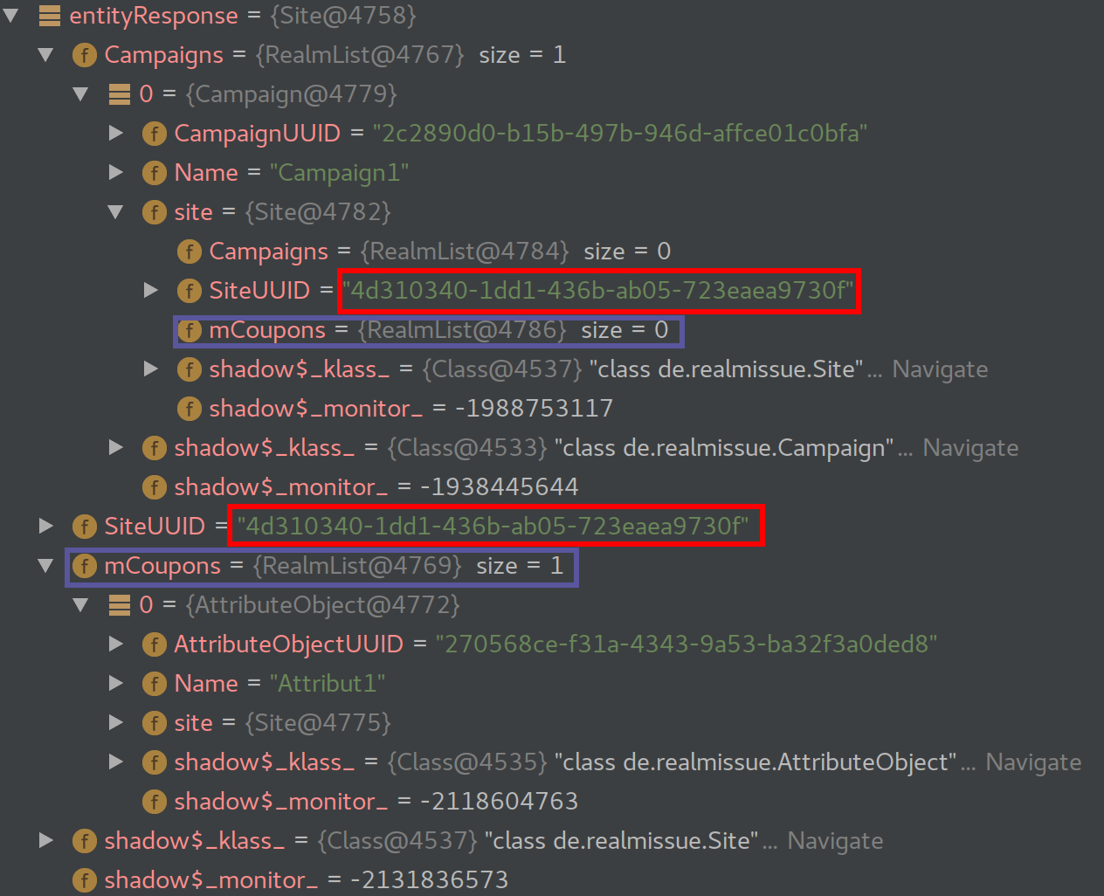Collapse the Campaigns RealmList@4767 node
1104x896 pixels.
45,53
